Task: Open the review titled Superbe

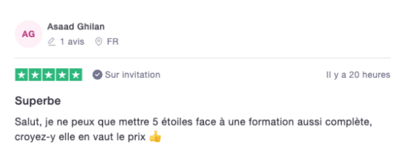Action: [x=38, y=101]
